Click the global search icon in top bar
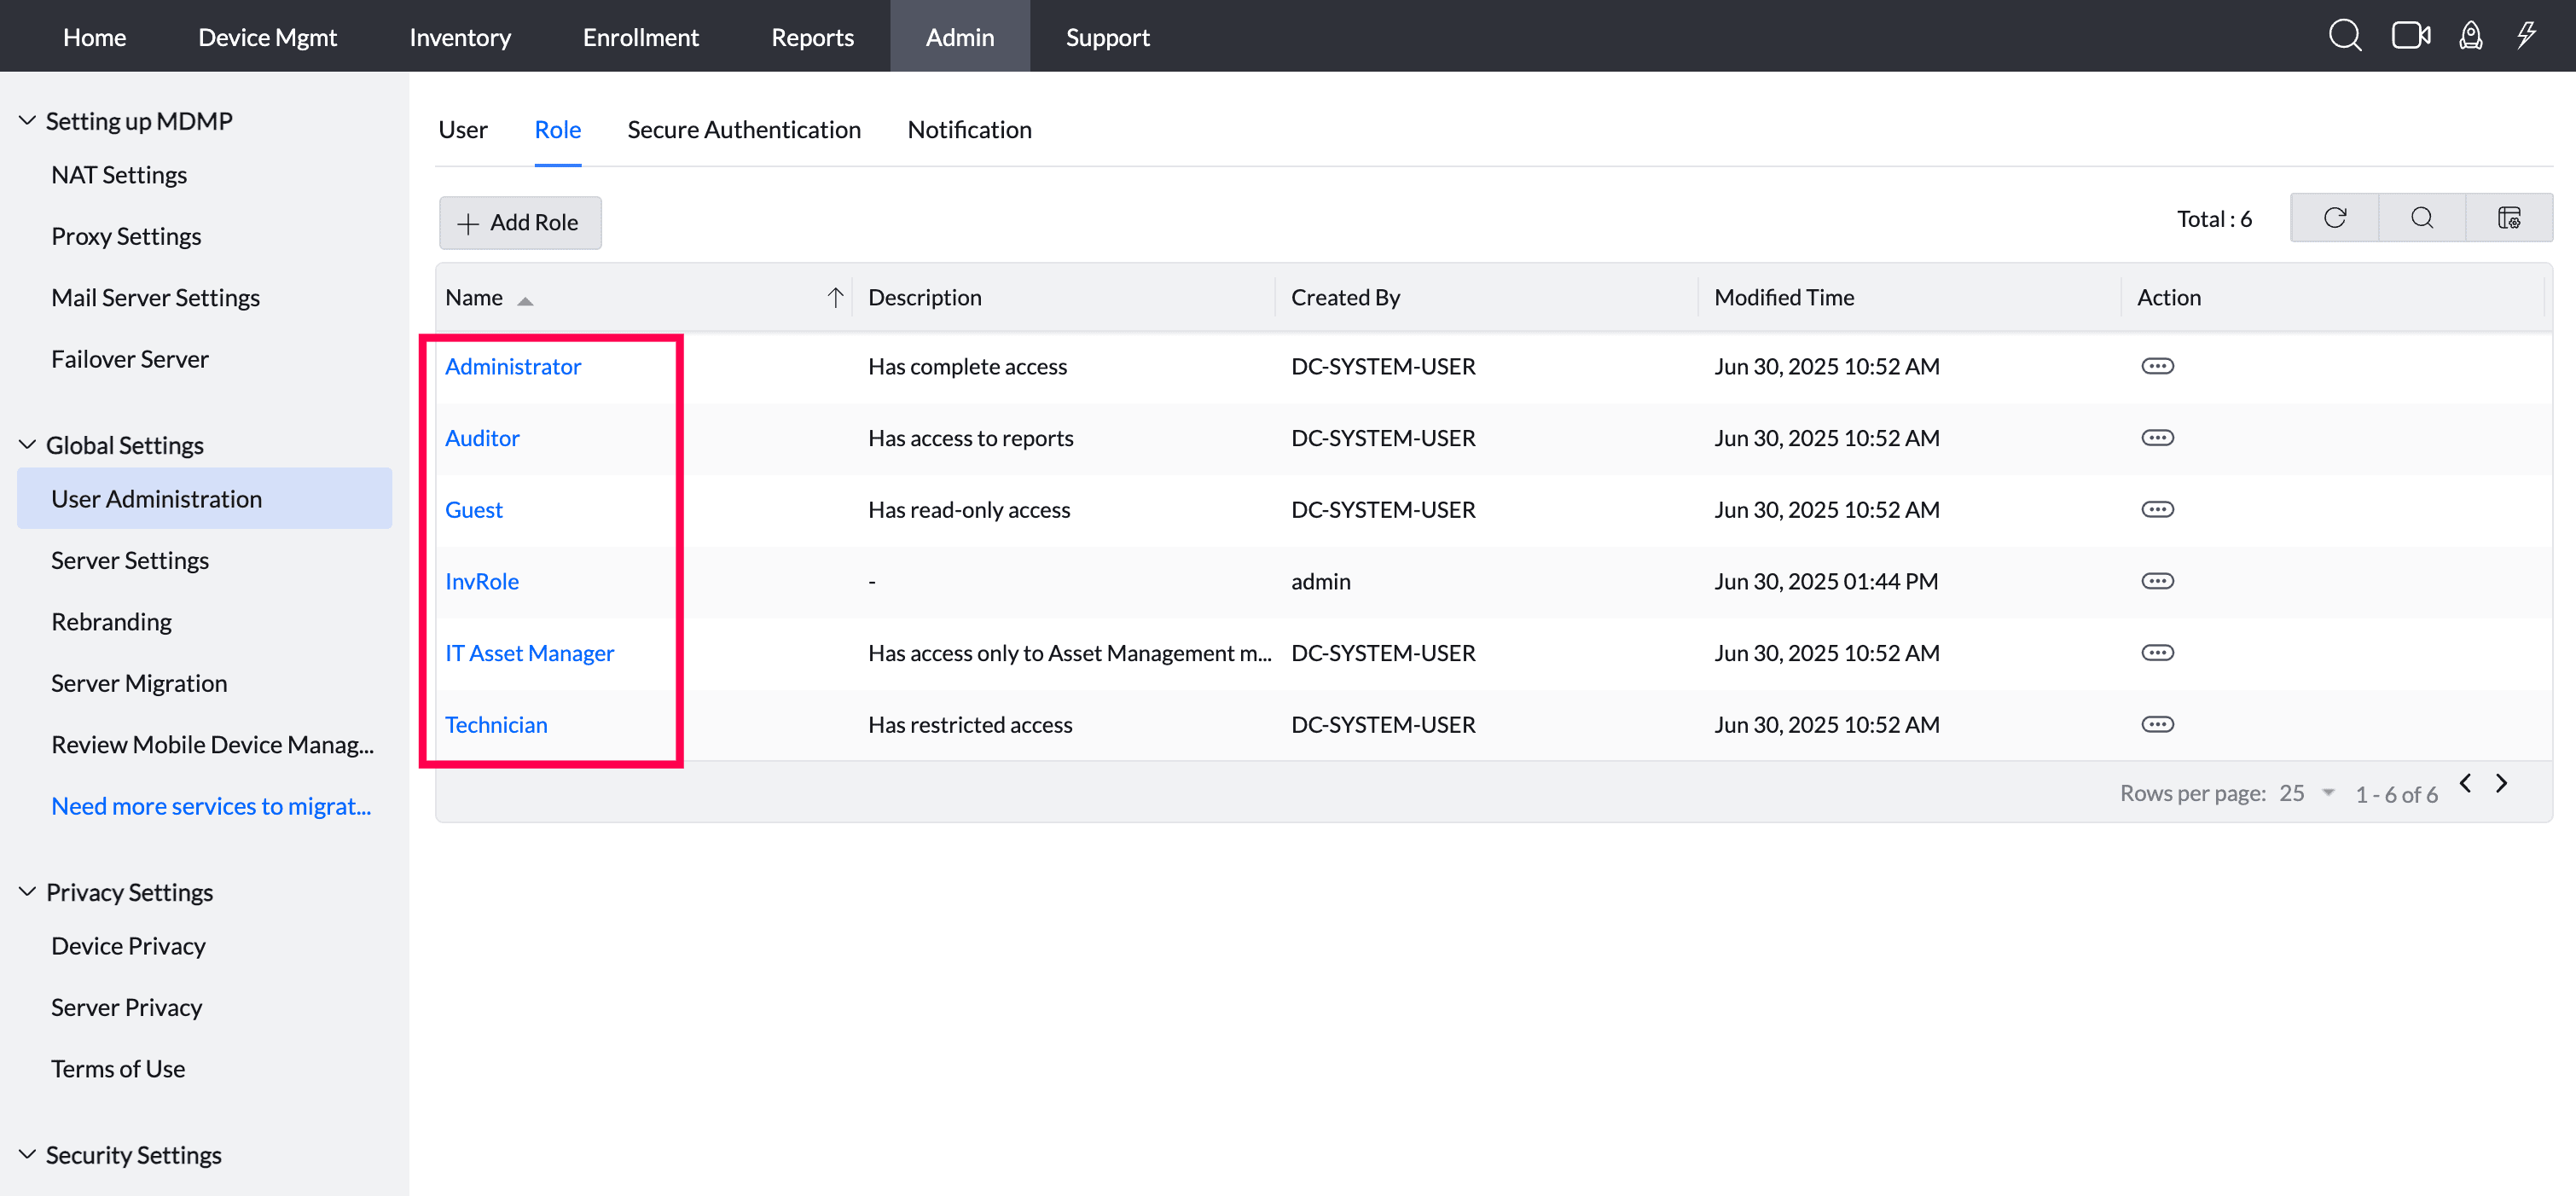The height and width of the screenshot is (1196, 2576). 2344,36
